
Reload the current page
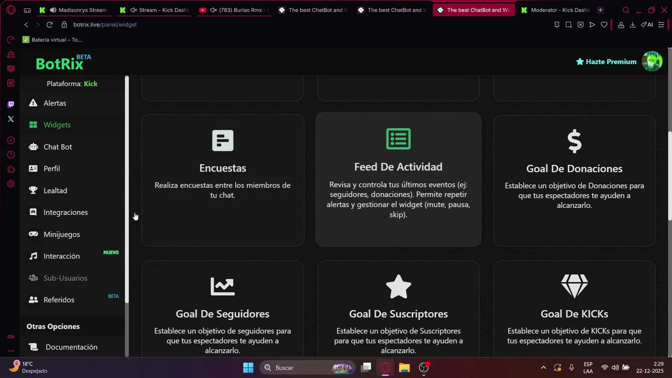(49, 25)
